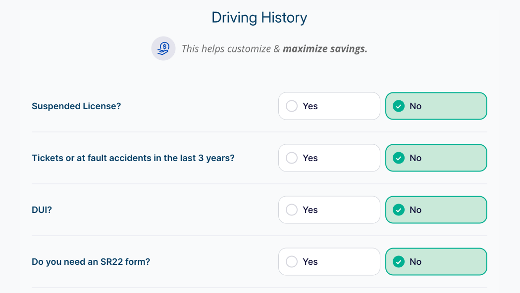
Task: Answer No to needing an SR22 form
Action: point(436,262)
